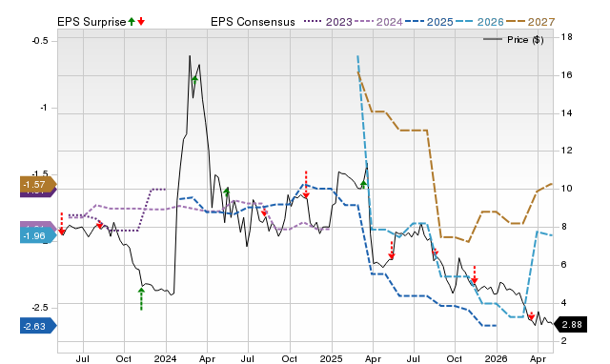Click the tall red dashed arrow near November 2024
Screen dimensions: 610x364
(x=306, y=184)
